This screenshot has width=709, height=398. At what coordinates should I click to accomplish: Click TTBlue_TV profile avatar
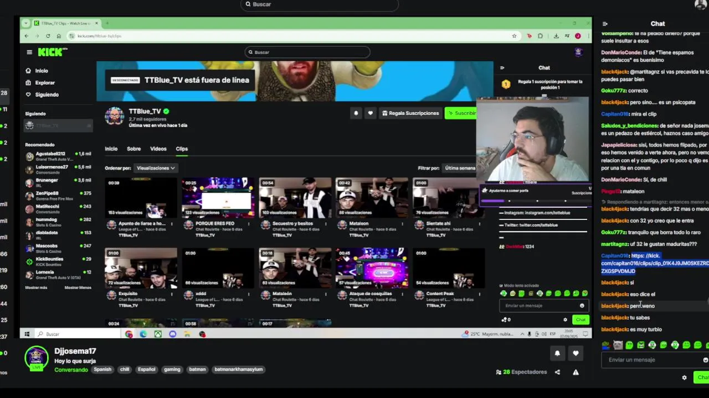pyautogui.click(x=115, y=116)
